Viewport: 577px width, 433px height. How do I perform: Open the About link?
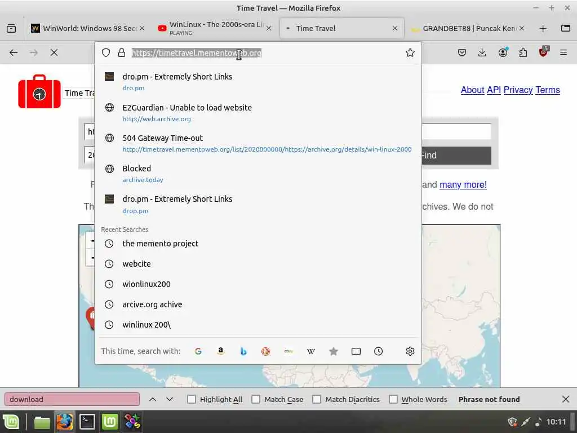pyautogui.click(x=473, y=90)
